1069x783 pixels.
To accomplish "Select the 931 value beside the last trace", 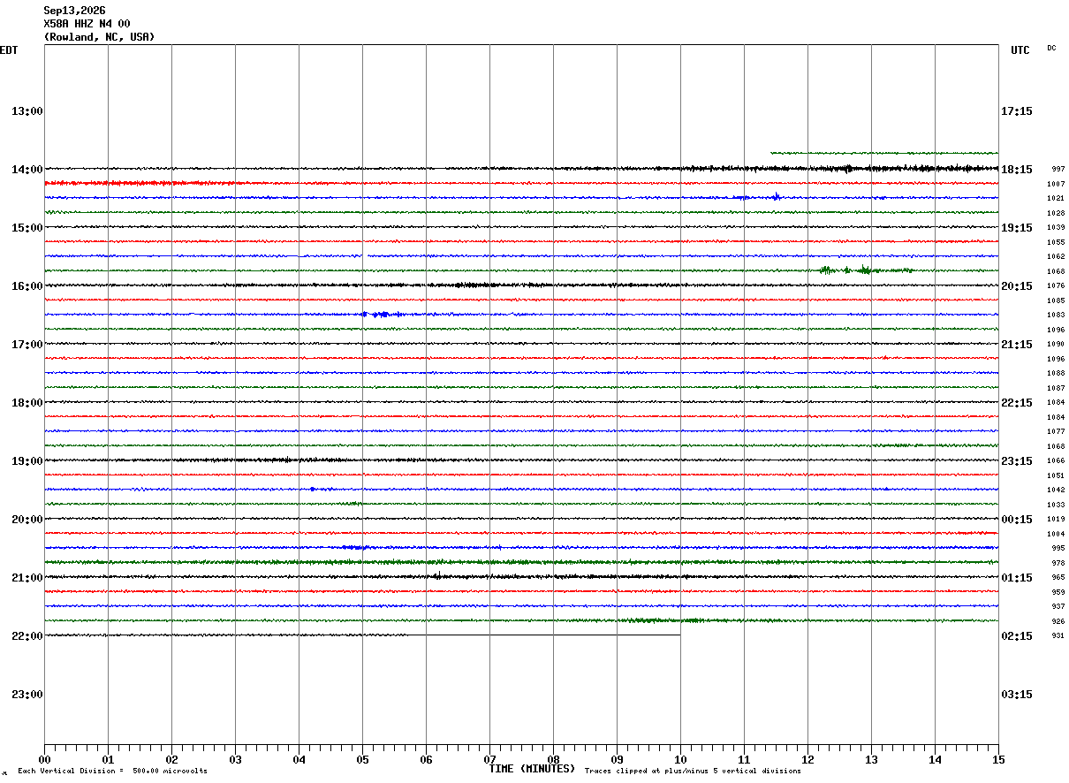I will point(1058,635).
